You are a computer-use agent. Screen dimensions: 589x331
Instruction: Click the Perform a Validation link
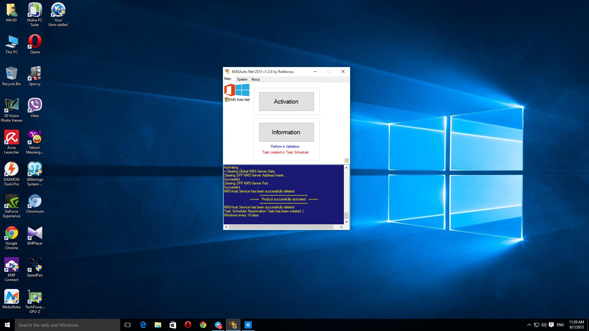[x=285, y=146]
